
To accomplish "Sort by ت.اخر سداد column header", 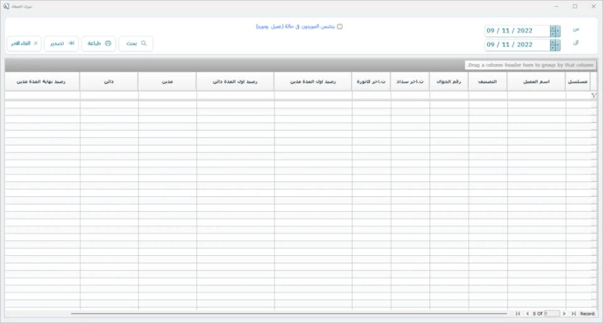I will (x=410, y=82).
